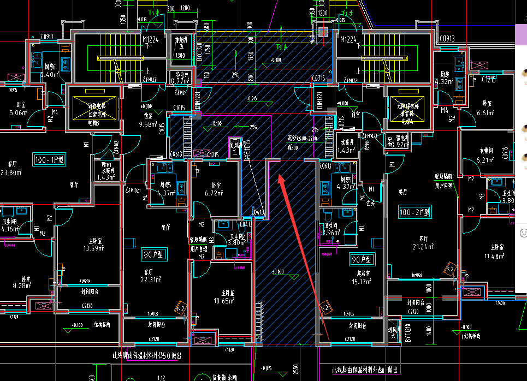The image size is (527, 381).
Task: Select the K2 marker in 100-2户型 living room
Action: pyautogui.click(x=450, y=269)
